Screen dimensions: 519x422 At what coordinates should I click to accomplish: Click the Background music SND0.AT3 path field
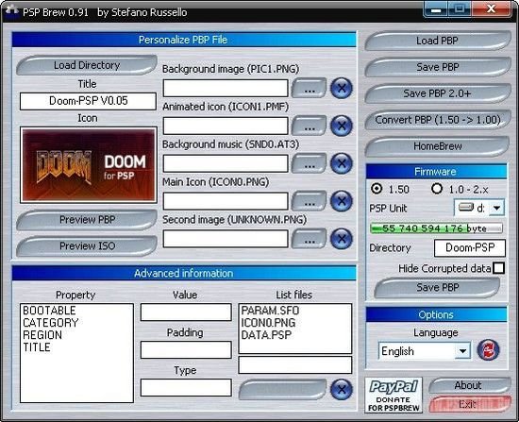226,163
